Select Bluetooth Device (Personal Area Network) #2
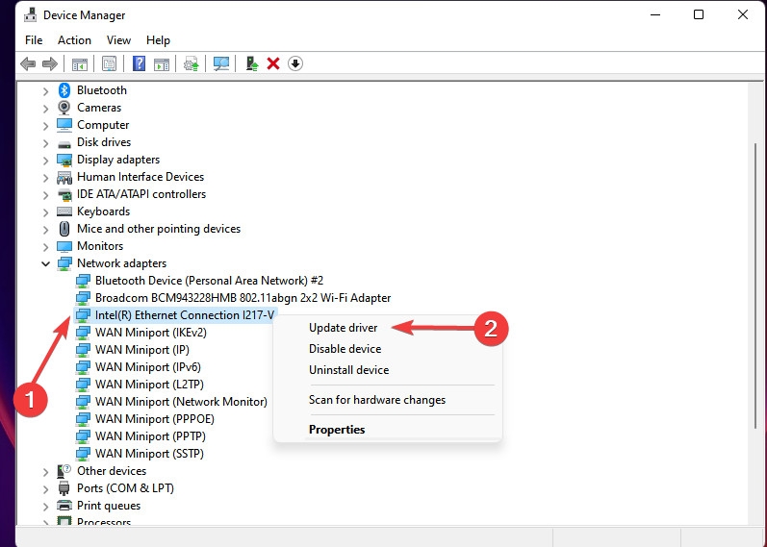This screenshot has height=547, width=767. click(x=210, y=281)
